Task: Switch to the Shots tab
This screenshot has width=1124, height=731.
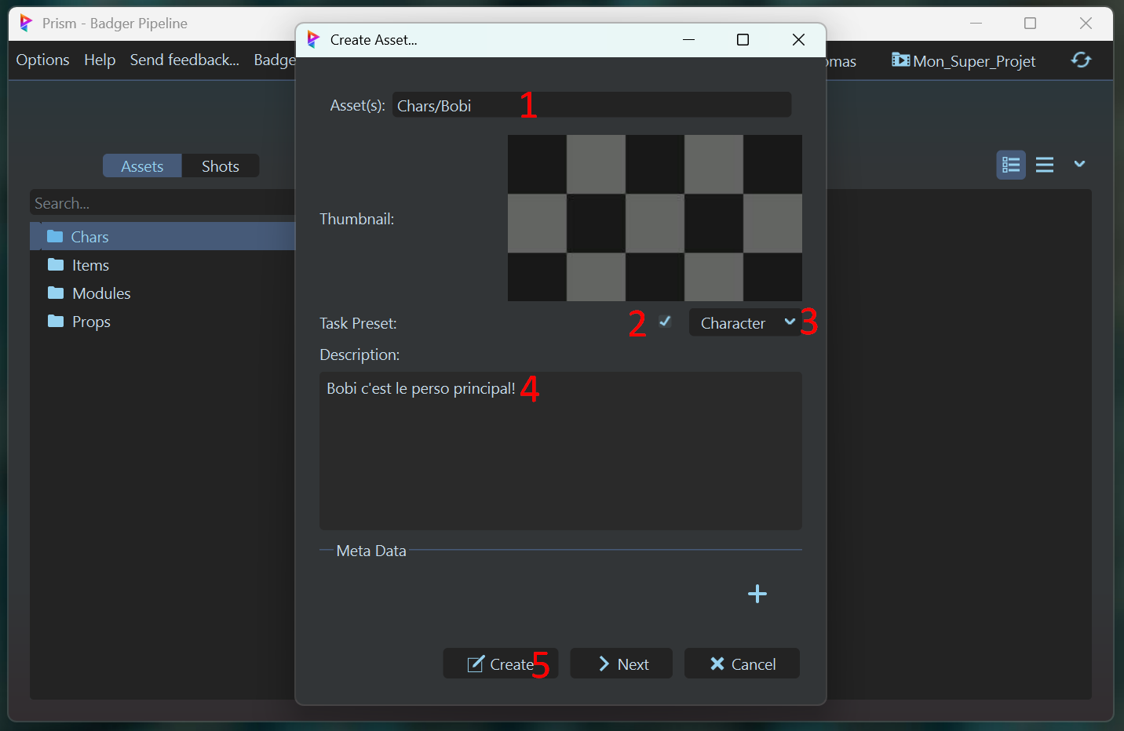Action: [x=220, y=166]
